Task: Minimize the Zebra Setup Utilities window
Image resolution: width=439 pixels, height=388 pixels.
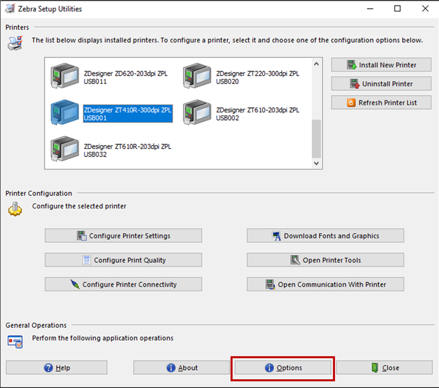Action: 370,9
